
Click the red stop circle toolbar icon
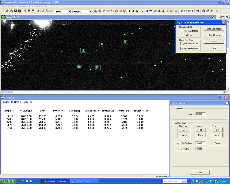point(25,11)
